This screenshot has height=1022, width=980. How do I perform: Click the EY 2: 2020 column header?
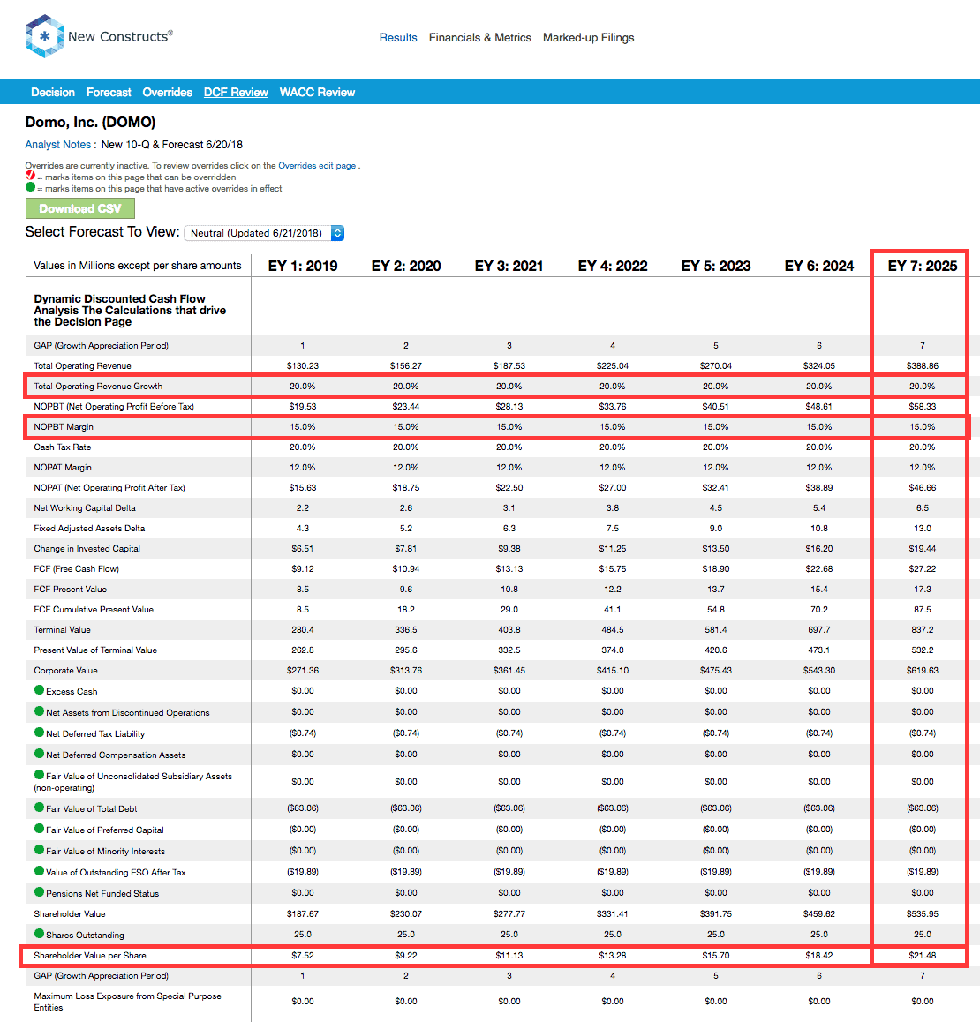point(406,266)
